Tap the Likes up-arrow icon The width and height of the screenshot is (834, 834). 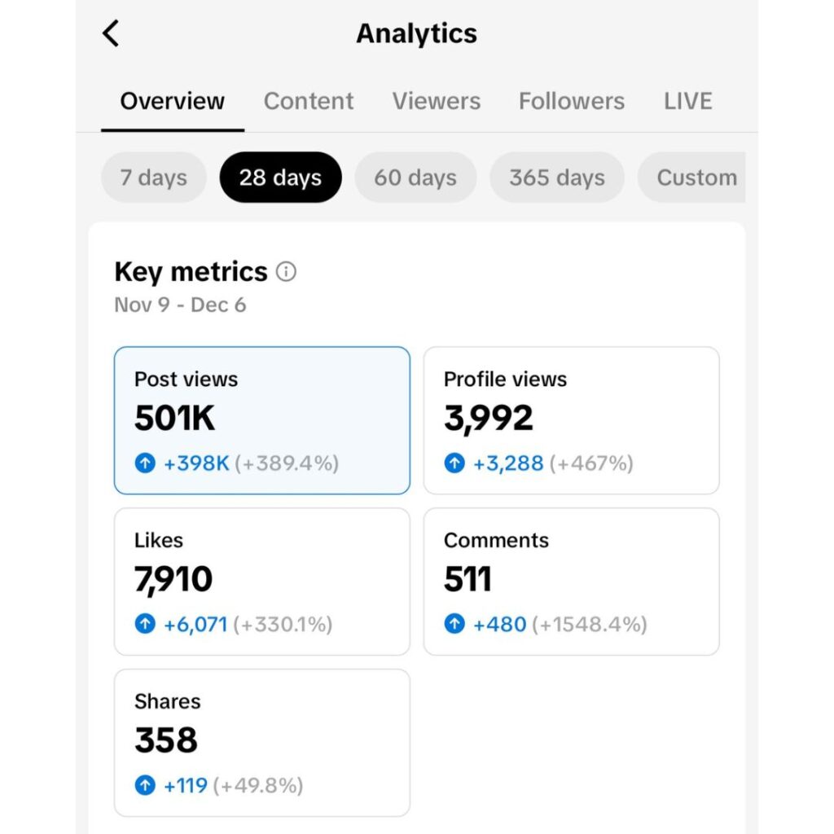pyautogui.click(x=144, y=625)
